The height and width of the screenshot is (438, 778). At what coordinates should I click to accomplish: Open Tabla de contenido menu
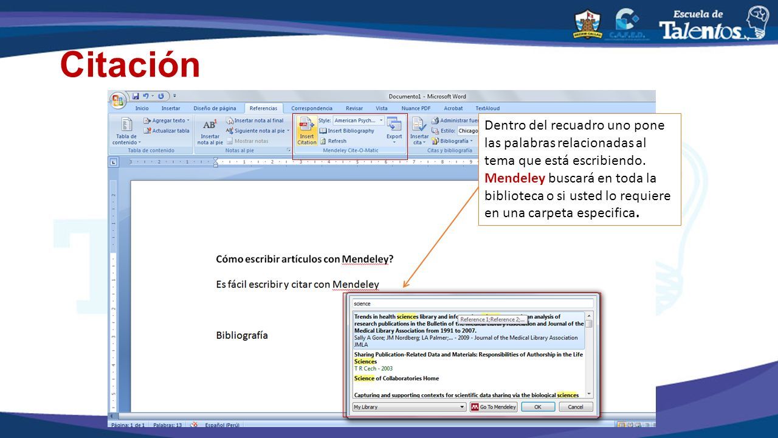[x=126, y=131]
